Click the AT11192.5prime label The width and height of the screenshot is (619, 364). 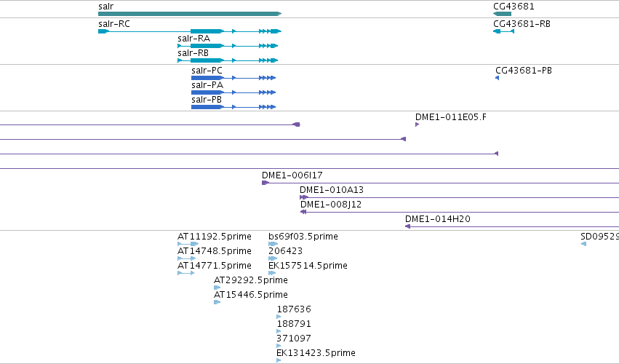coord(215,237)
